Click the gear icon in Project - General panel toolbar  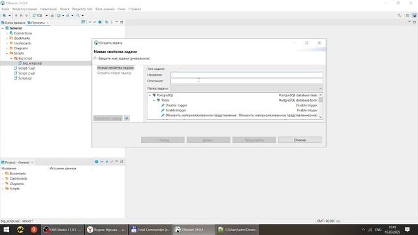click(97, 162)
